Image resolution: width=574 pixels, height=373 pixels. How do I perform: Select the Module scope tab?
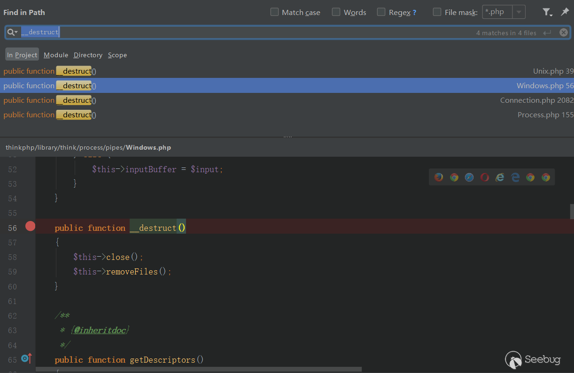point(56,55)
